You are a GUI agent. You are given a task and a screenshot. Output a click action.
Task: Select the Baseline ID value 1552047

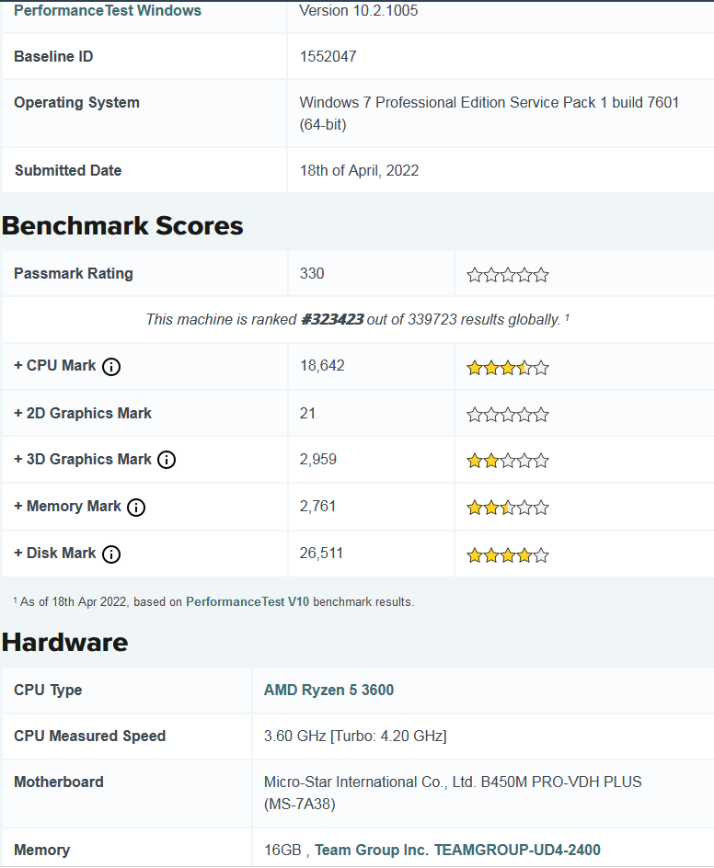pos(328,56)
